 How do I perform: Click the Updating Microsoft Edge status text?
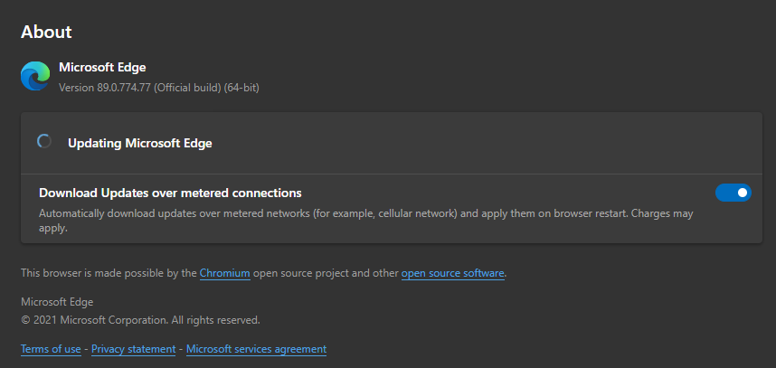(x=140, y=144)
